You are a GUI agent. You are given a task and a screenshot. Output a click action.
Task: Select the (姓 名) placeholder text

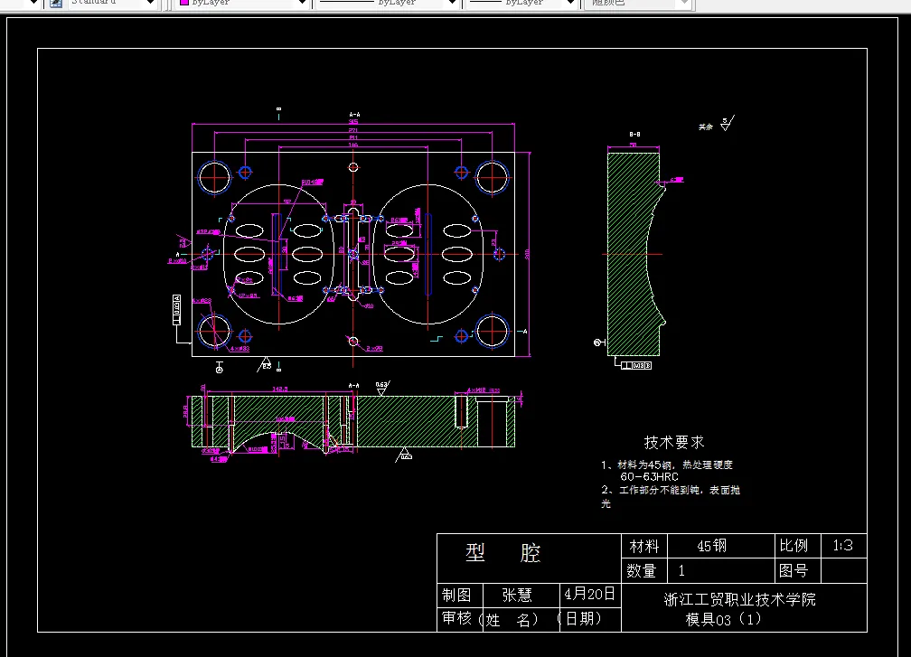pyautogui.click(x=509, y=621)
